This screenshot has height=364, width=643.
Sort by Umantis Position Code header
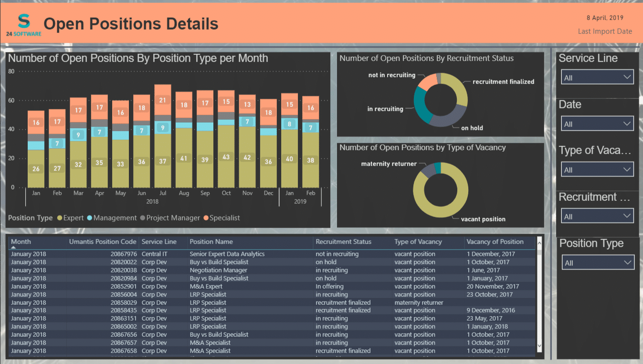coord(103,242)
